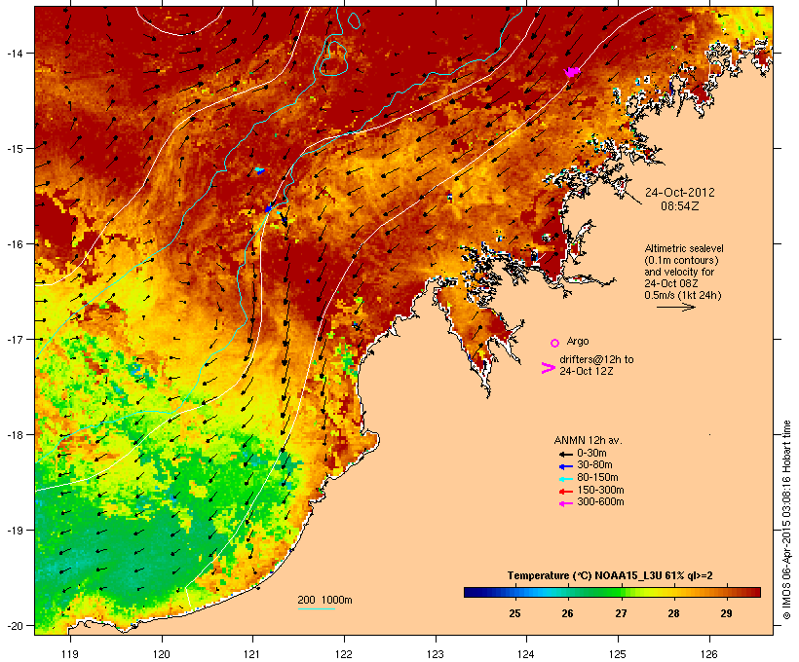Click the 126 longitude axis label
Screen dimensions: 799x662
coord(708,654)
